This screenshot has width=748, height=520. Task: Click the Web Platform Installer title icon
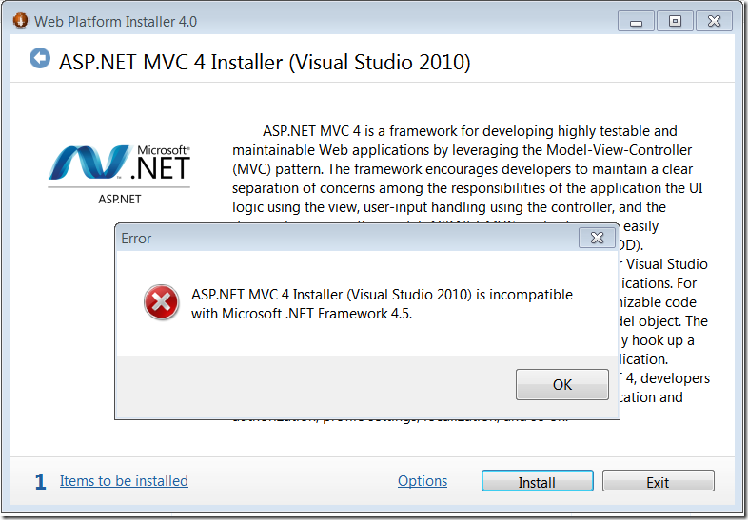[20, 21]
